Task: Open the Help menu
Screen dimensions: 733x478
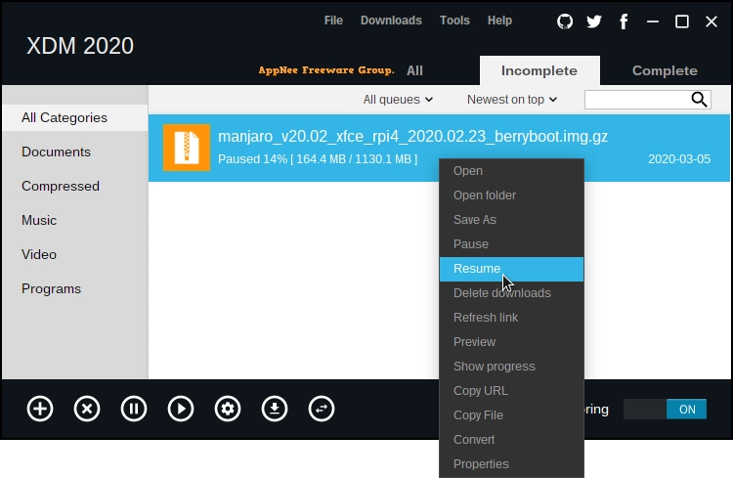Action: (499, 21)
